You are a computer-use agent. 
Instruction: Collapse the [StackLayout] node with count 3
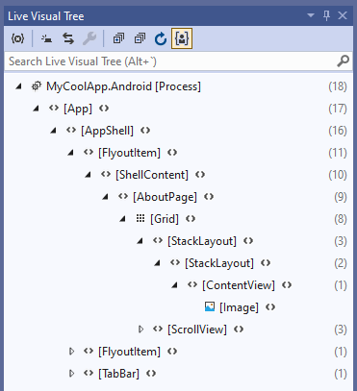140,241
